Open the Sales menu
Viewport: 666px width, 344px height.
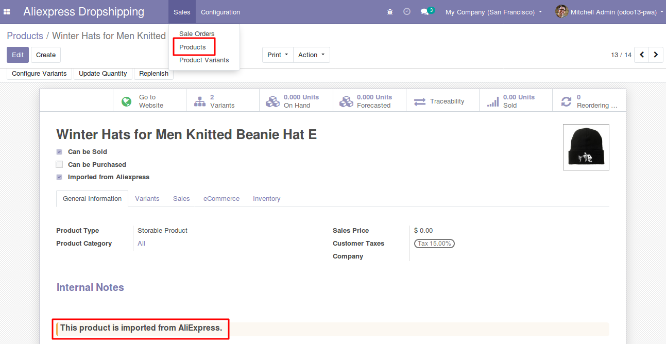[182, 12]
